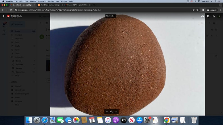The width and height of the screenshot is (223, 125).
Task: Open a new Chrome tab
Action: (x=94, y=5)
